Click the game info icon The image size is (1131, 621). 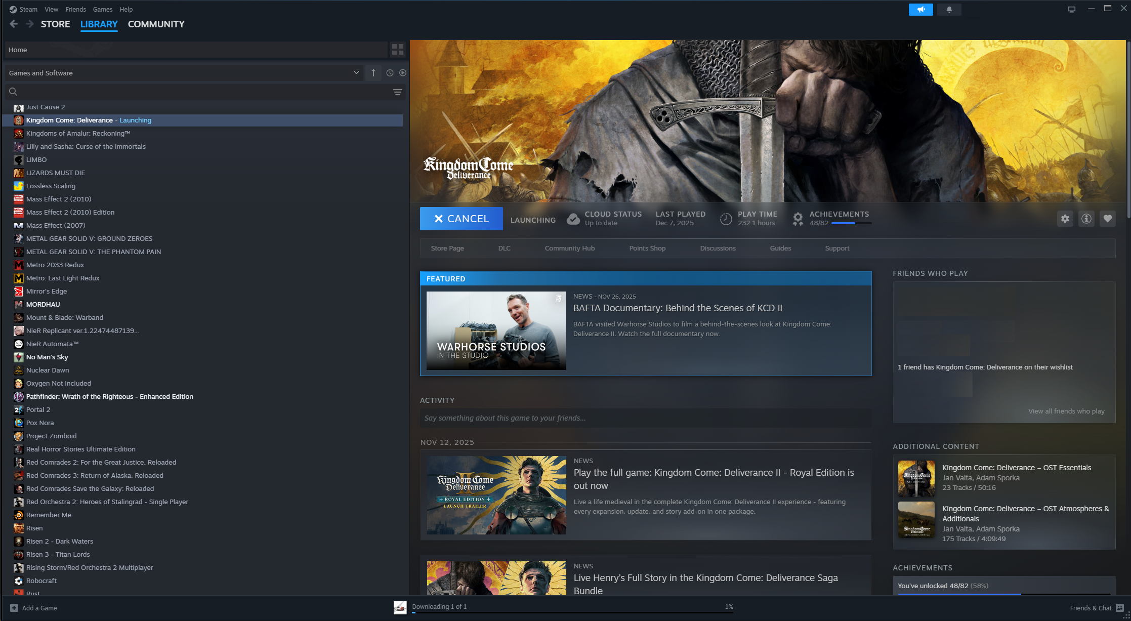1086,219
